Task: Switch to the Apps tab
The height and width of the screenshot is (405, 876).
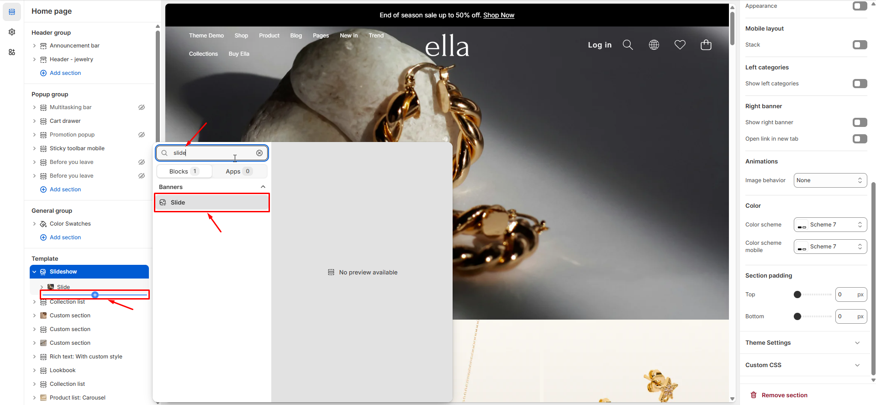Action: (x=238, y=171)
